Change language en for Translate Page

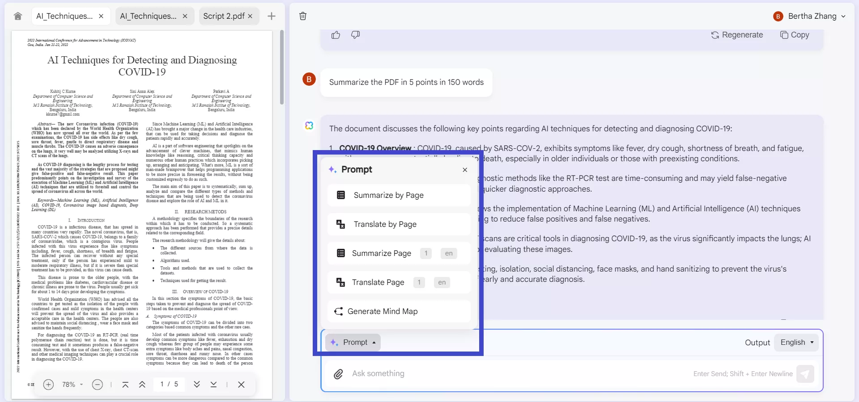click(442, 282)
